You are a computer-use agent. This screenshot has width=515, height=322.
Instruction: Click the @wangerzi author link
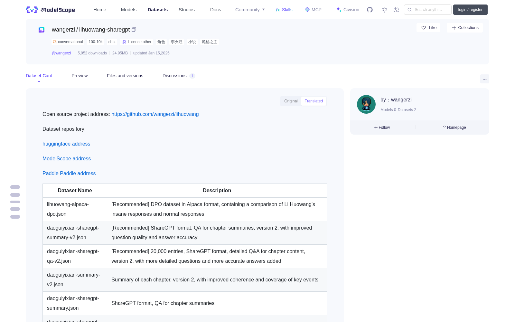pos(61,53)
